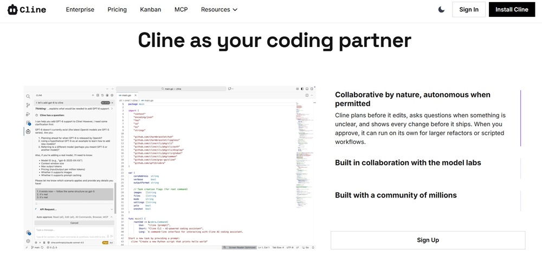542x258 pixels.
Task: Expand 'Built in collaboration with the model labs'
Action: coord(408,163)
